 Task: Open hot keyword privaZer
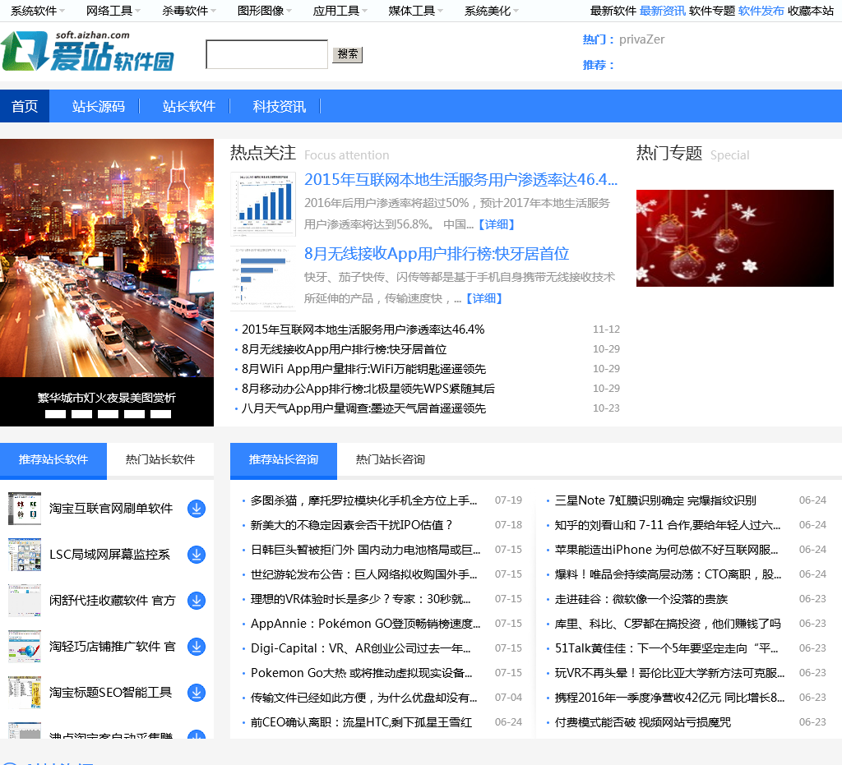click(641, 39)
